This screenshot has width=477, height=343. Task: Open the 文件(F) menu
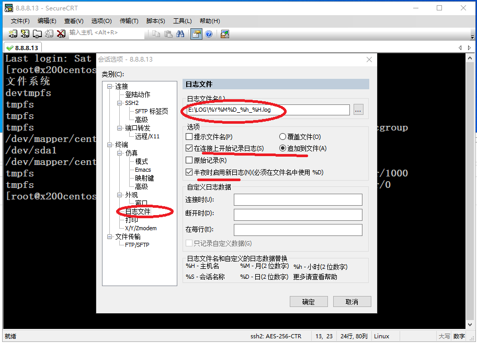coord(20,21)
